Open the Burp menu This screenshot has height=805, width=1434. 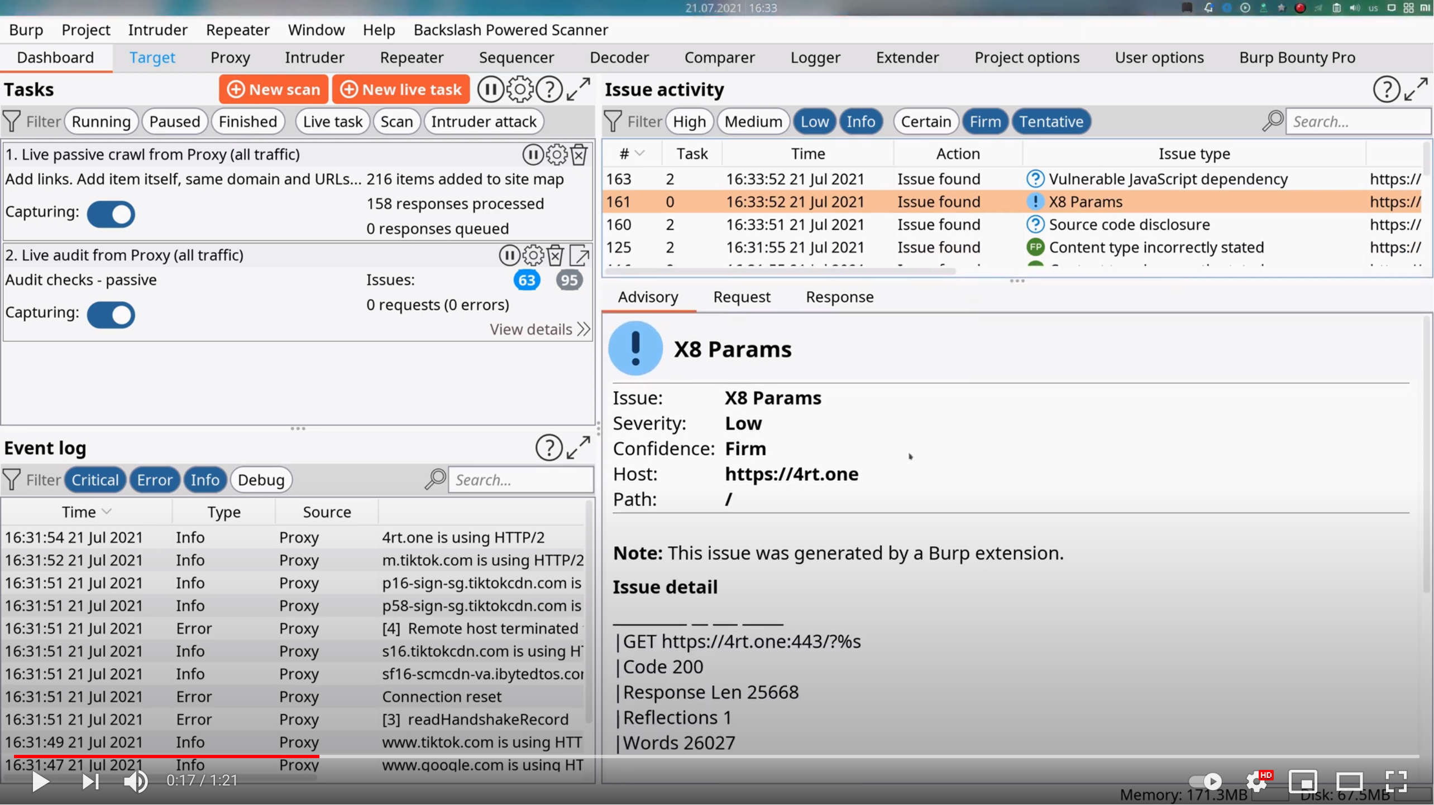[26, 30]
